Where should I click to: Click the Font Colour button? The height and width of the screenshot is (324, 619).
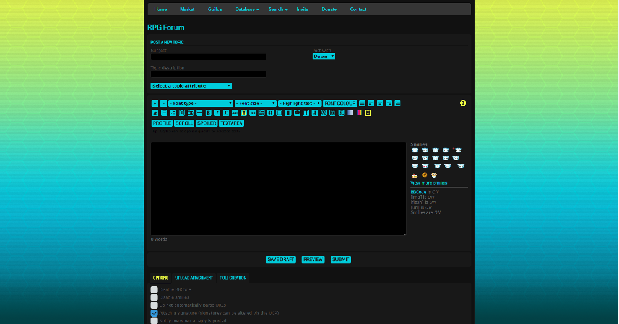click(x=340, y=103)
